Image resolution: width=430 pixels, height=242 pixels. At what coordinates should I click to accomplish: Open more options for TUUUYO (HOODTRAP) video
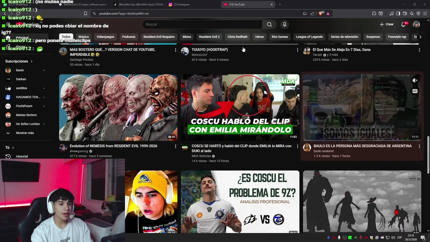click(x=297, y=50)
